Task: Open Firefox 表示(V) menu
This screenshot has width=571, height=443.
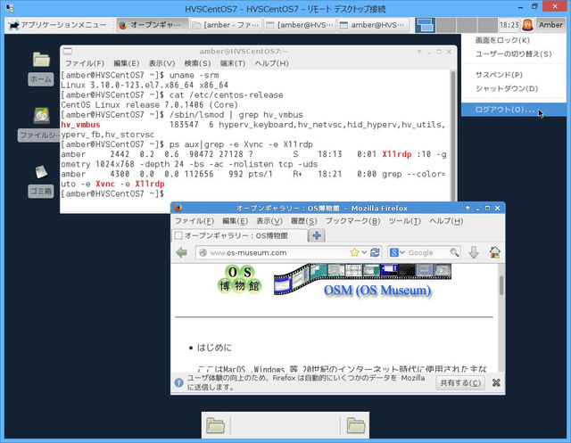Action: (269, 221)
